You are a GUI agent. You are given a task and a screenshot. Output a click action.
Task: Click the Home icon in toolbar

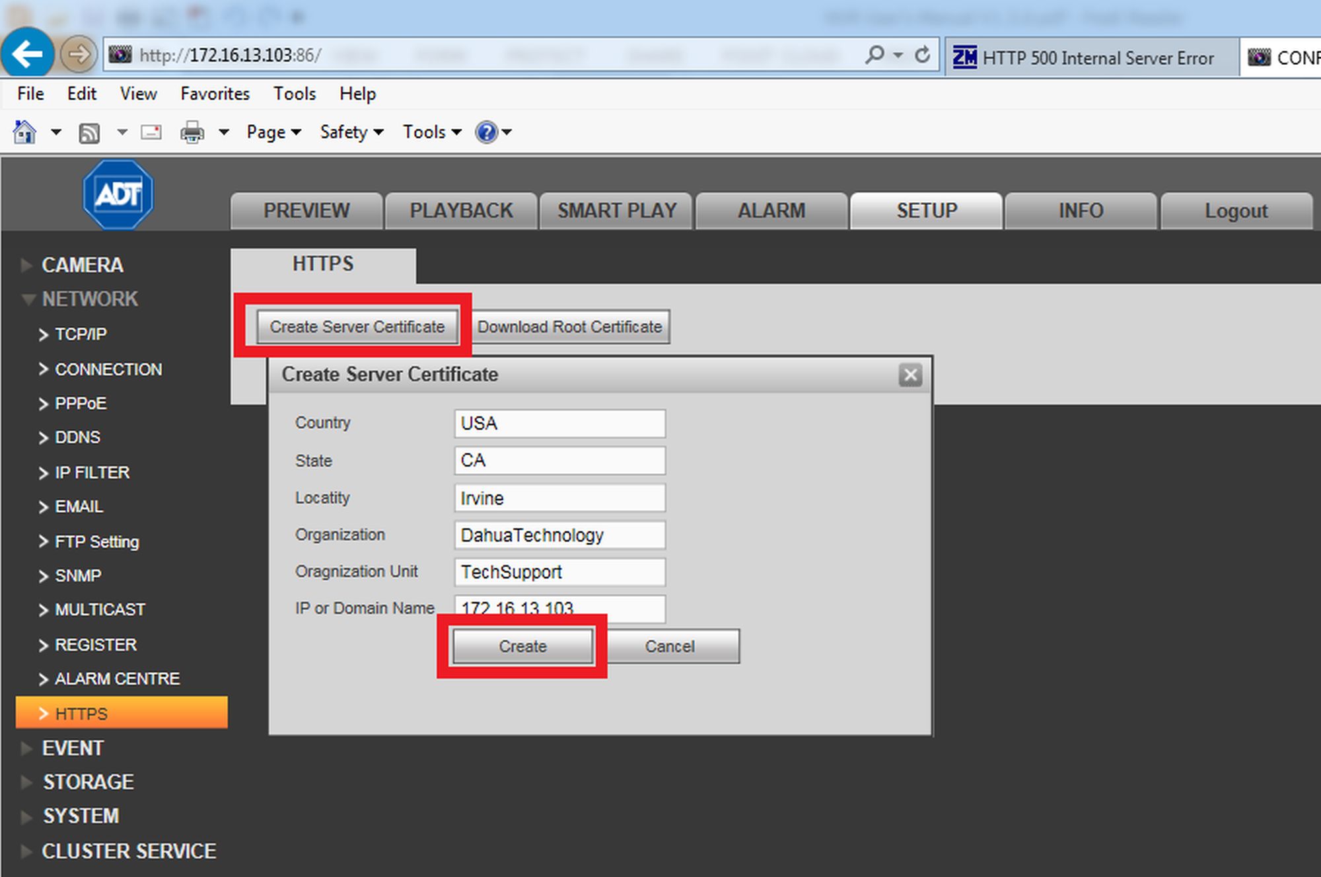pyautogui.click(x=24, y=132)
